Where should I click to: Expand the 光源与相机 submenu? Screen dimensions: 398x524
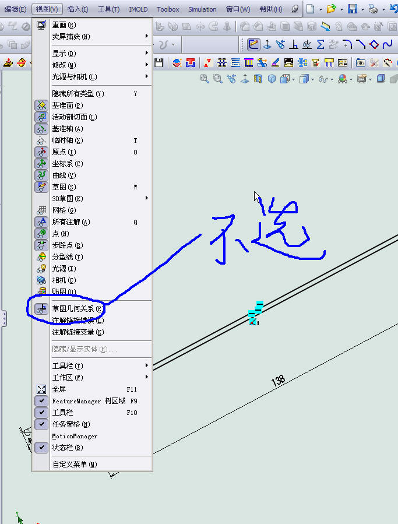coord(93,76)
